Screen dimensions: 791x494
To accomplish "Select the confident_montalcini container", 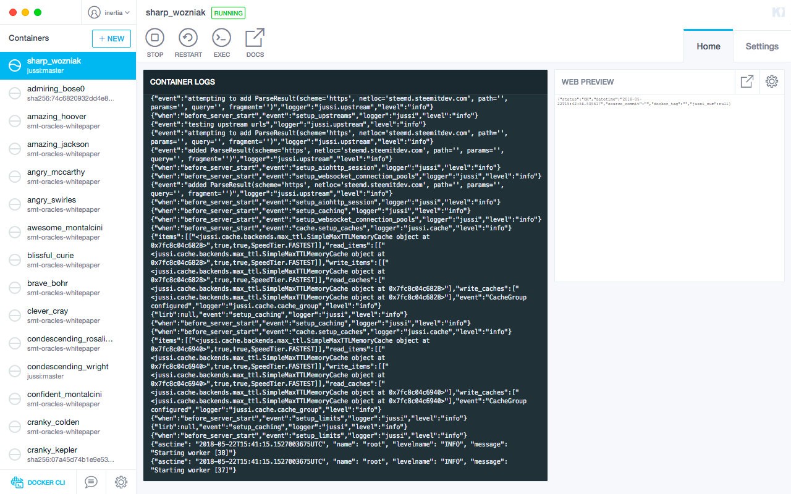I will coord(68,399).
